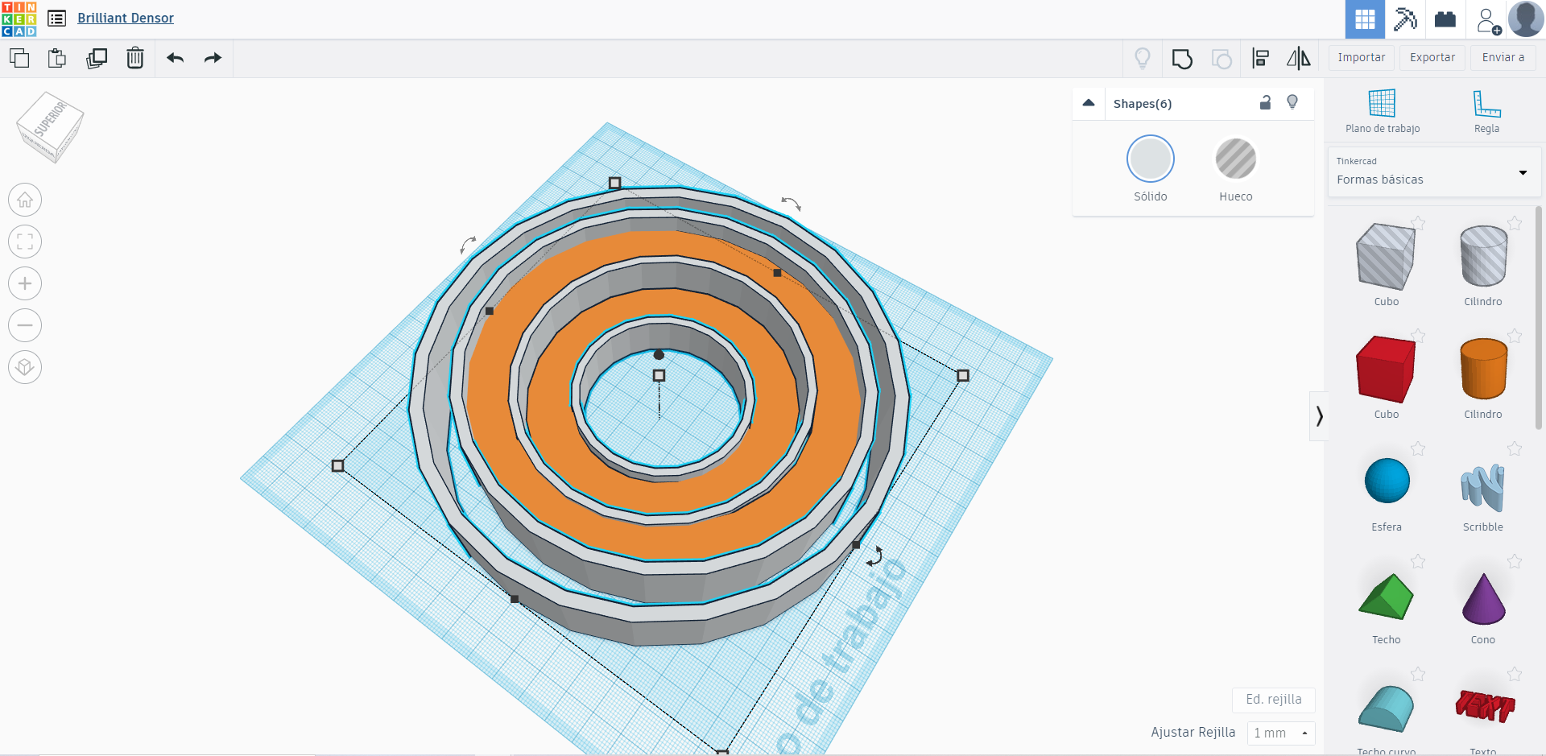The height and width of the screenshot is (756, 1546).
Task: Set selection to Sólido
Action: (x=1150, y=169)
